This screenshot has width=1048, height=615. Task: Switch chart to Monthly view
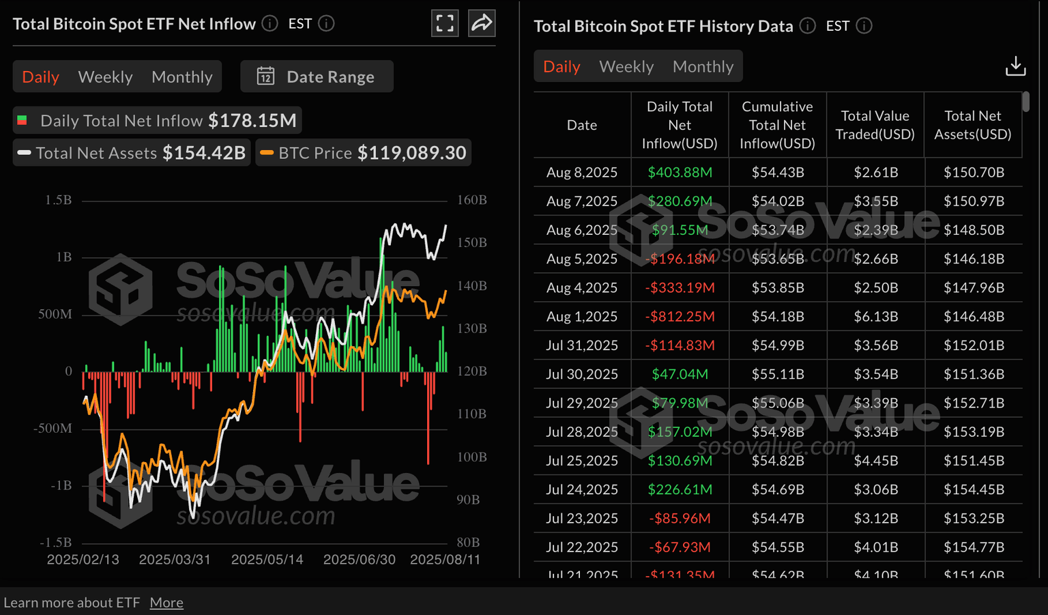182,76
